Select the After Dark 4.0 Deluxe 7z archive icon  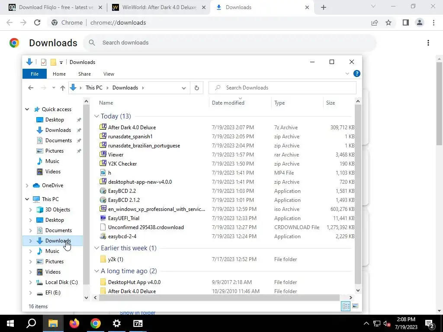[103, 127]
